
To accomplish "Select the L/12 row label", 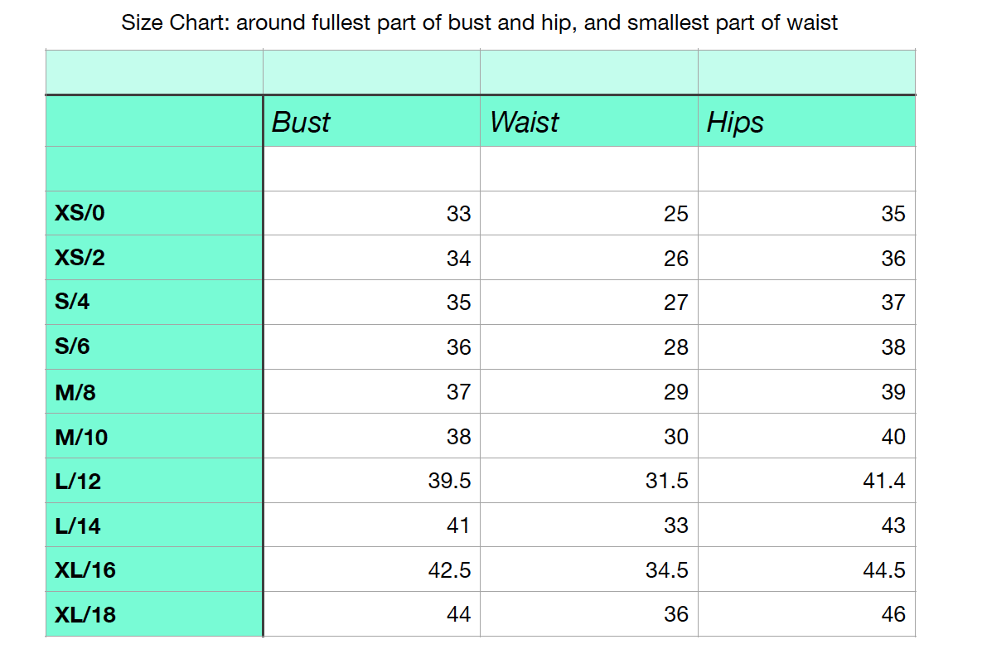I will (x=78, y=482).
